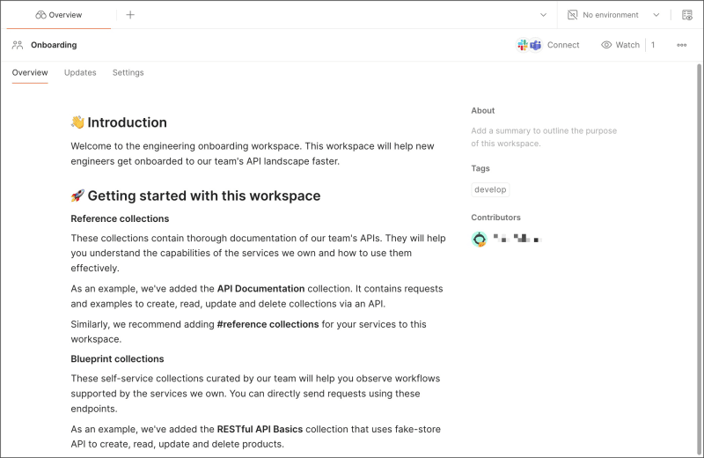Screen dimensions: 704x458
Task: Click the contributor avatar icon
Action: (480, 239)
